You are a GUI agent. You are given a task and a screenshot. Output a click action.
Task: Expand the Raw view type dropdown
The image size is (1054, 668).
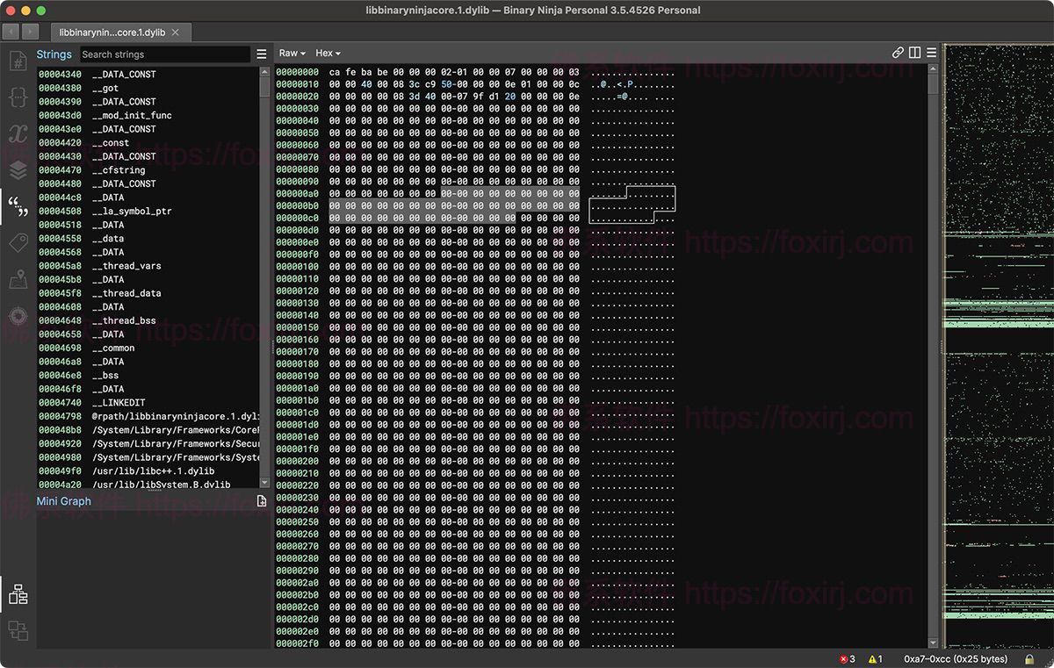click(x=292, y=54)
